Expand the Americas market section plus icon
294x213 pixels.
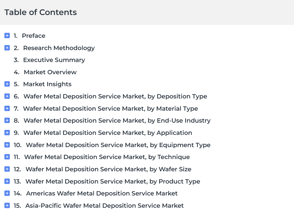coord(7,193)
